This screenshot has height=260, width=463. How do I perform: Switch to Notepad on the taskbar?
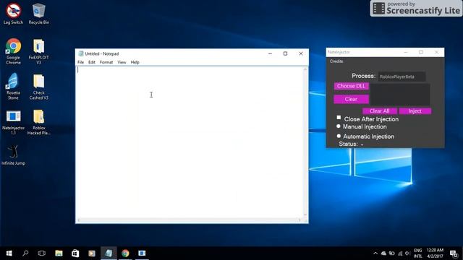109,253
